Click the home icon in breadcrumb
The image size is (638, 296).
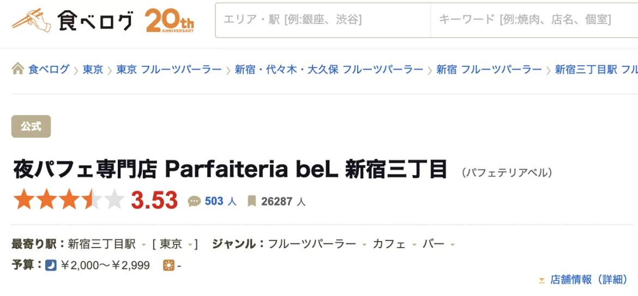[18, 69]
